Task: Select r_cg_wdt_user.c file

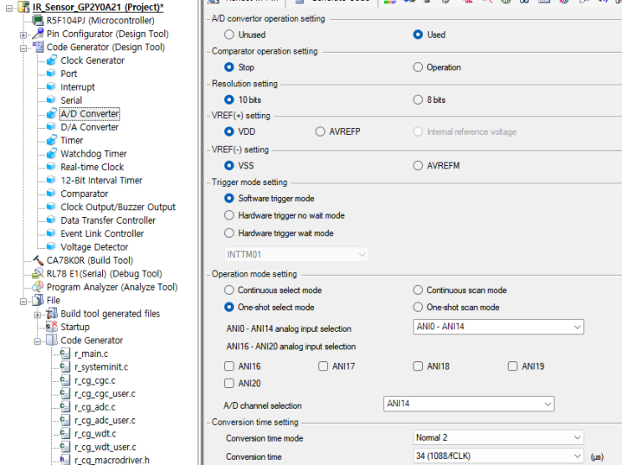Action: pos(105,447)
